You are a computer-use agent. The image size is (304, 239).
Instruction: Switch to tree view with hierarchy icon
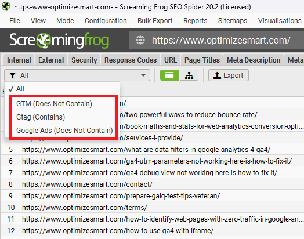coord(189,75)
